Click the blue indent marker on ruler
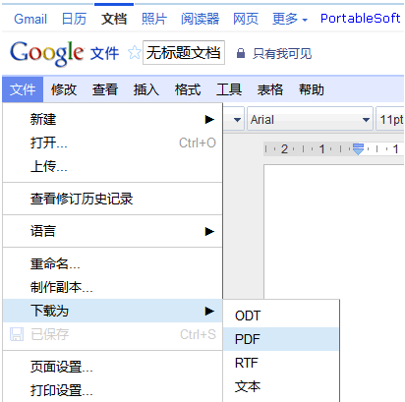The image size is (405, 402). point(358,149)
